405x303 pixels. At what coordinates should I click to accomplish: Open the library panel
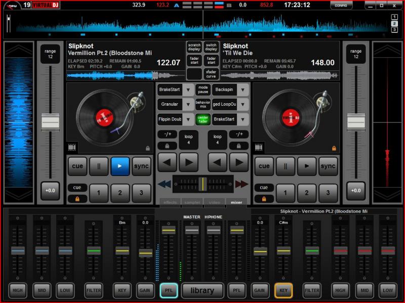[202, 290]
